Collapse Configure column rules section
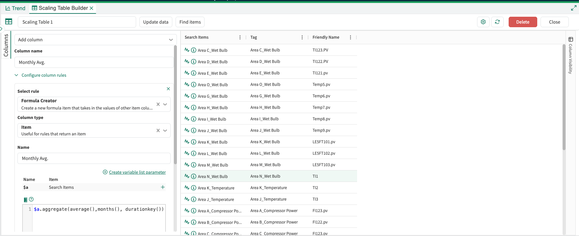 pyautogui.click(x=16, y=75)
